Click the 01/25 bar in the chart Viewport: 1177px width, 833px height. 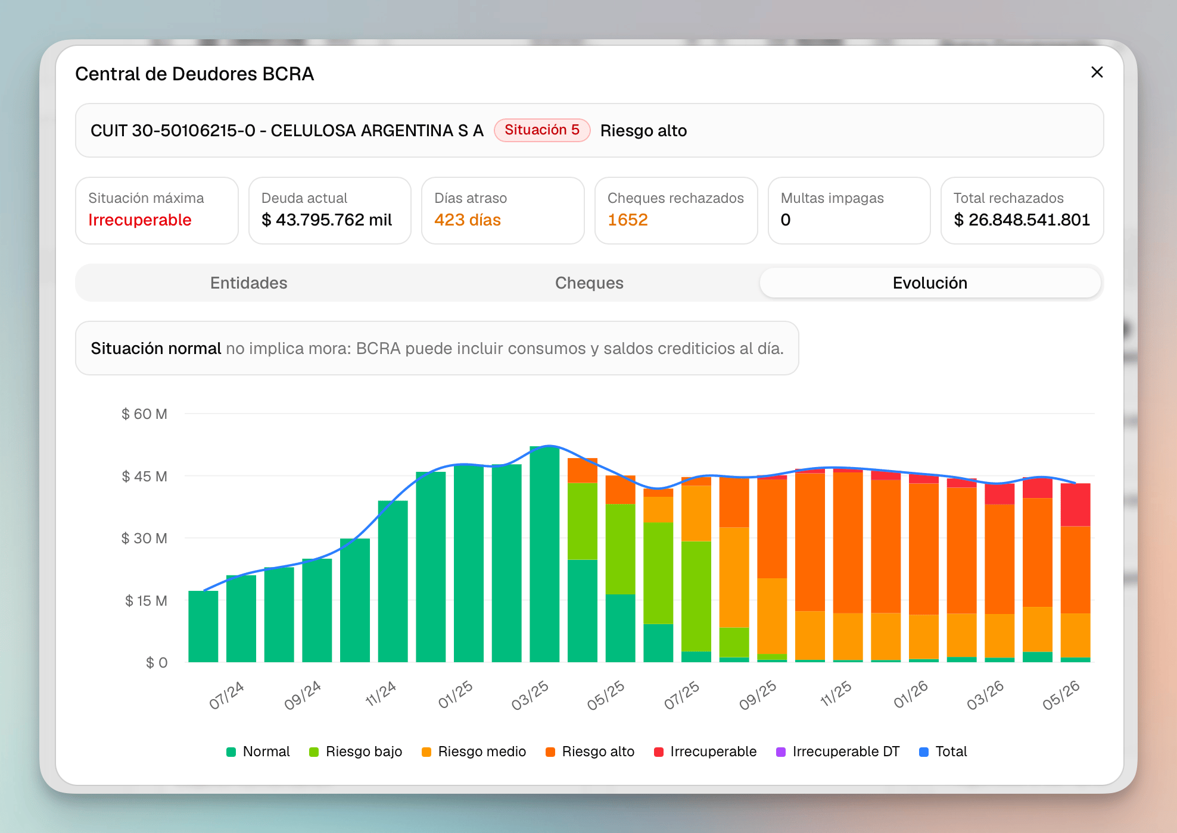[469, 563]
